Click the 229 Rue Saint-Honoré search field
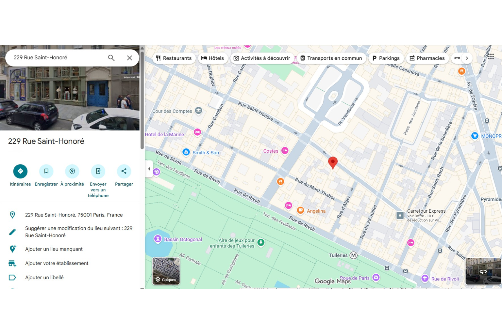Viewport: 502px width, 334px height. click(57, 58)
